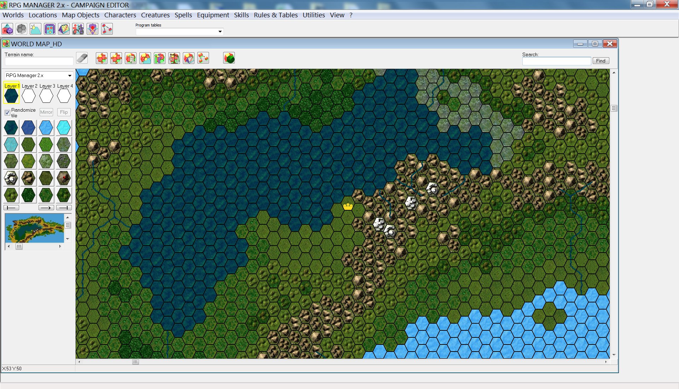Pick the dense dark forest tile

(28, 195)
